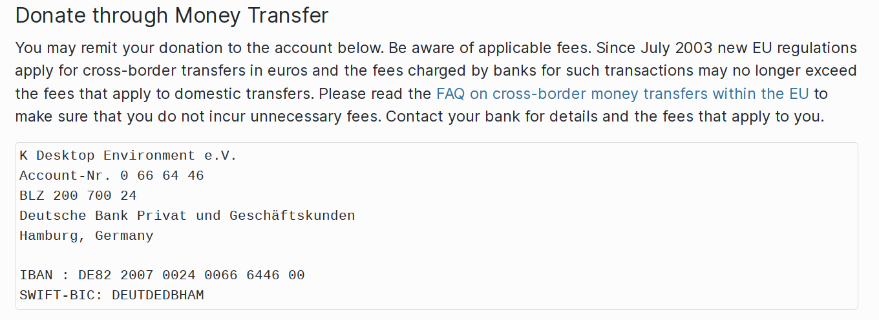The image size is (879, 320).
Task: Click the 'BLZ' label in the bank details
Action: 32,195
